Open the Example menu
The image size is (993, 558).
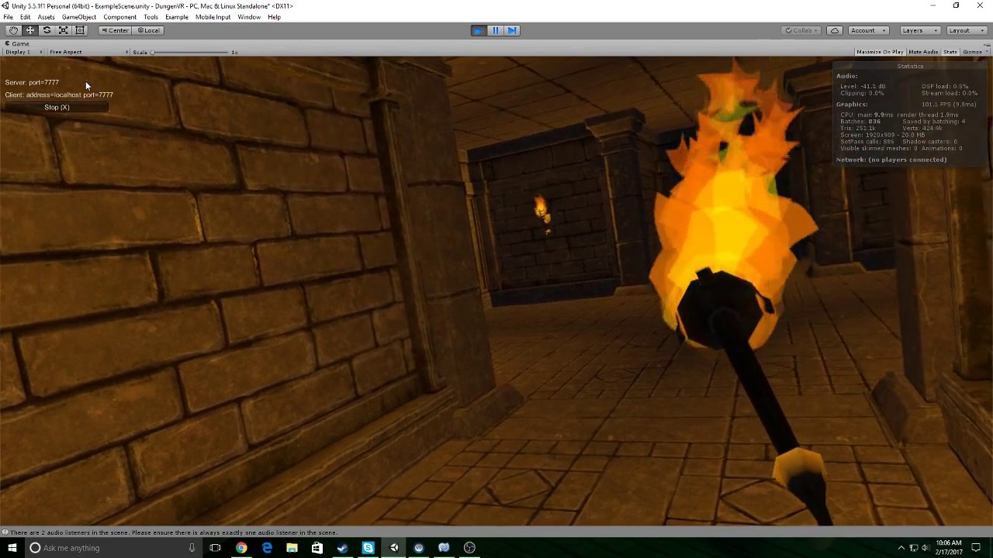coord(177,17)
